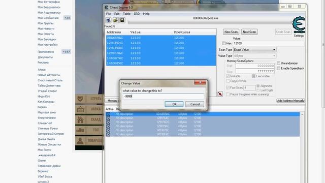Open the Тайна Детектива app link

click(49, 86)
